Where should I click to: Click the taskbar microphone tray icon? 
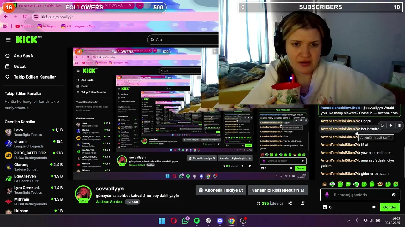click(x=357, y=221)
